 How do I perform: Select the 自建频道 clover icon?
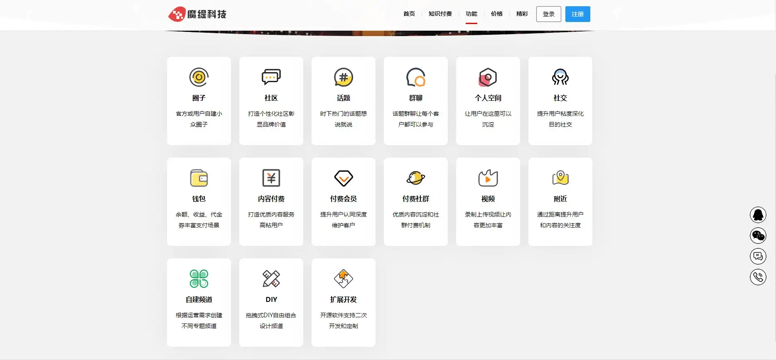coord(199,279)
